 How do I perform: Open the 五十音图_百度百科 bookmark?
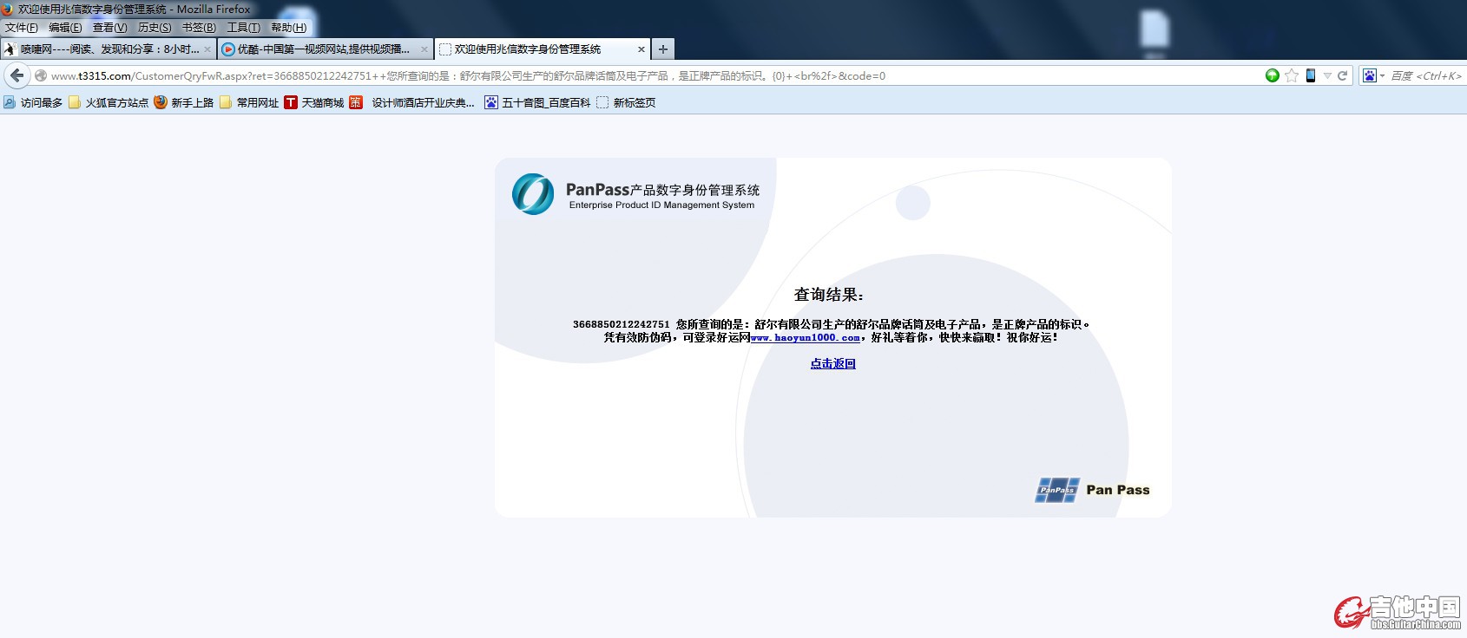pos(537,102)
